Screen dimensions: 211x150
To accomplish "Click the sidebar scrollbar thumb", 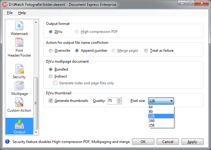I will pos(36,103).
